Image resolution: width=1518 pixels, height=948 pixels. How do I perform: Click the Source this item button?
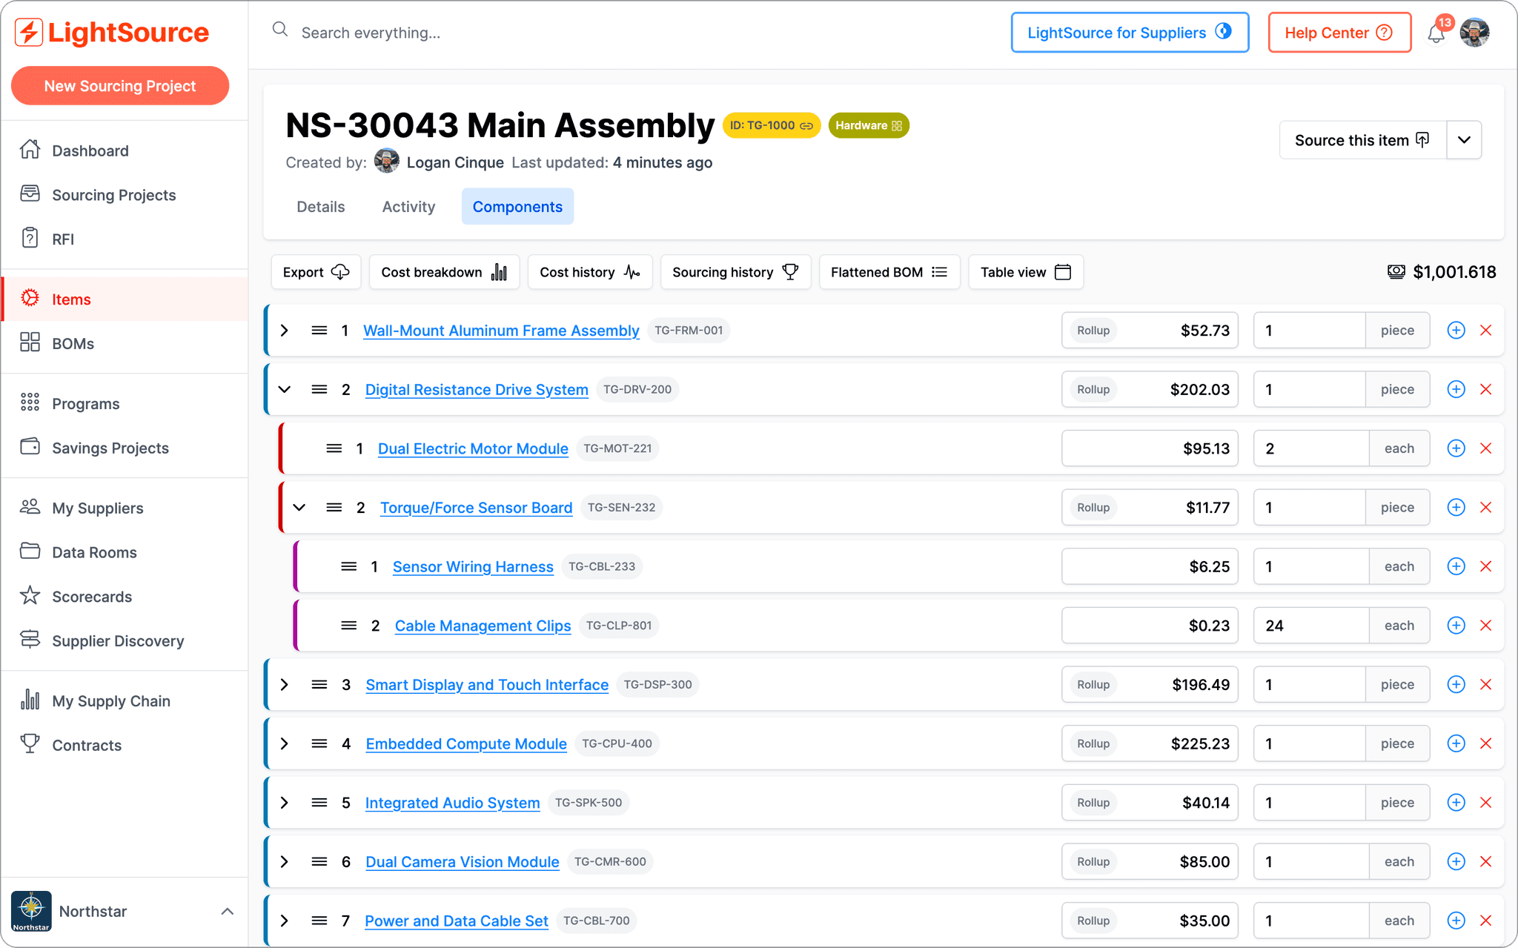tap(1362, 140)
